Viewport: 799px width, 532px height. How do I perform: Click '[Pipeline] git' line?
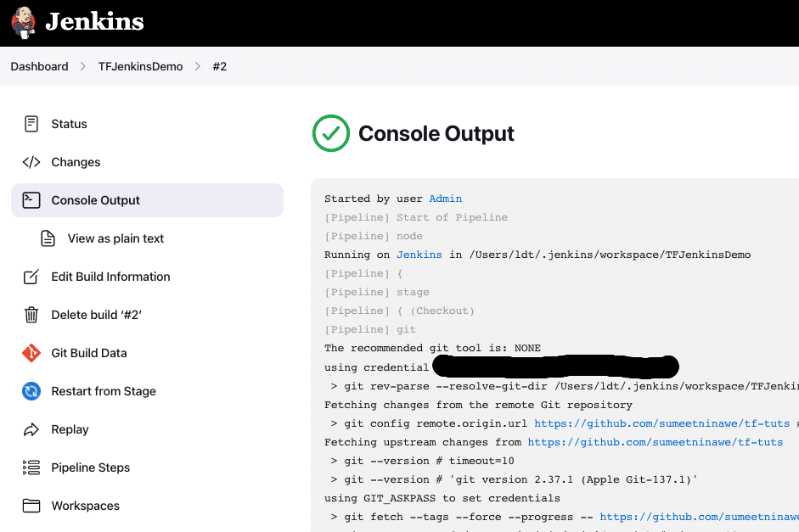pos(370,329)
